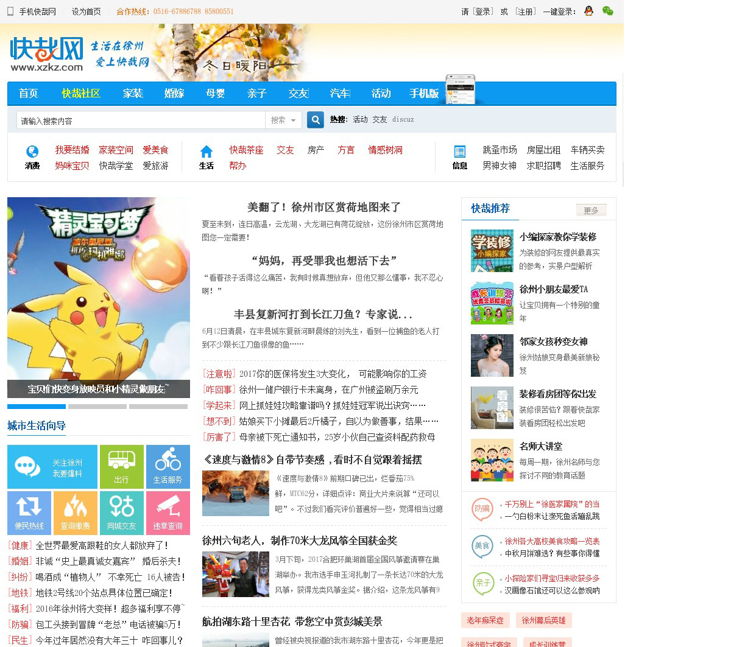
Task: Open the 成长训练营 thumbnail
Action: [492, 303]
